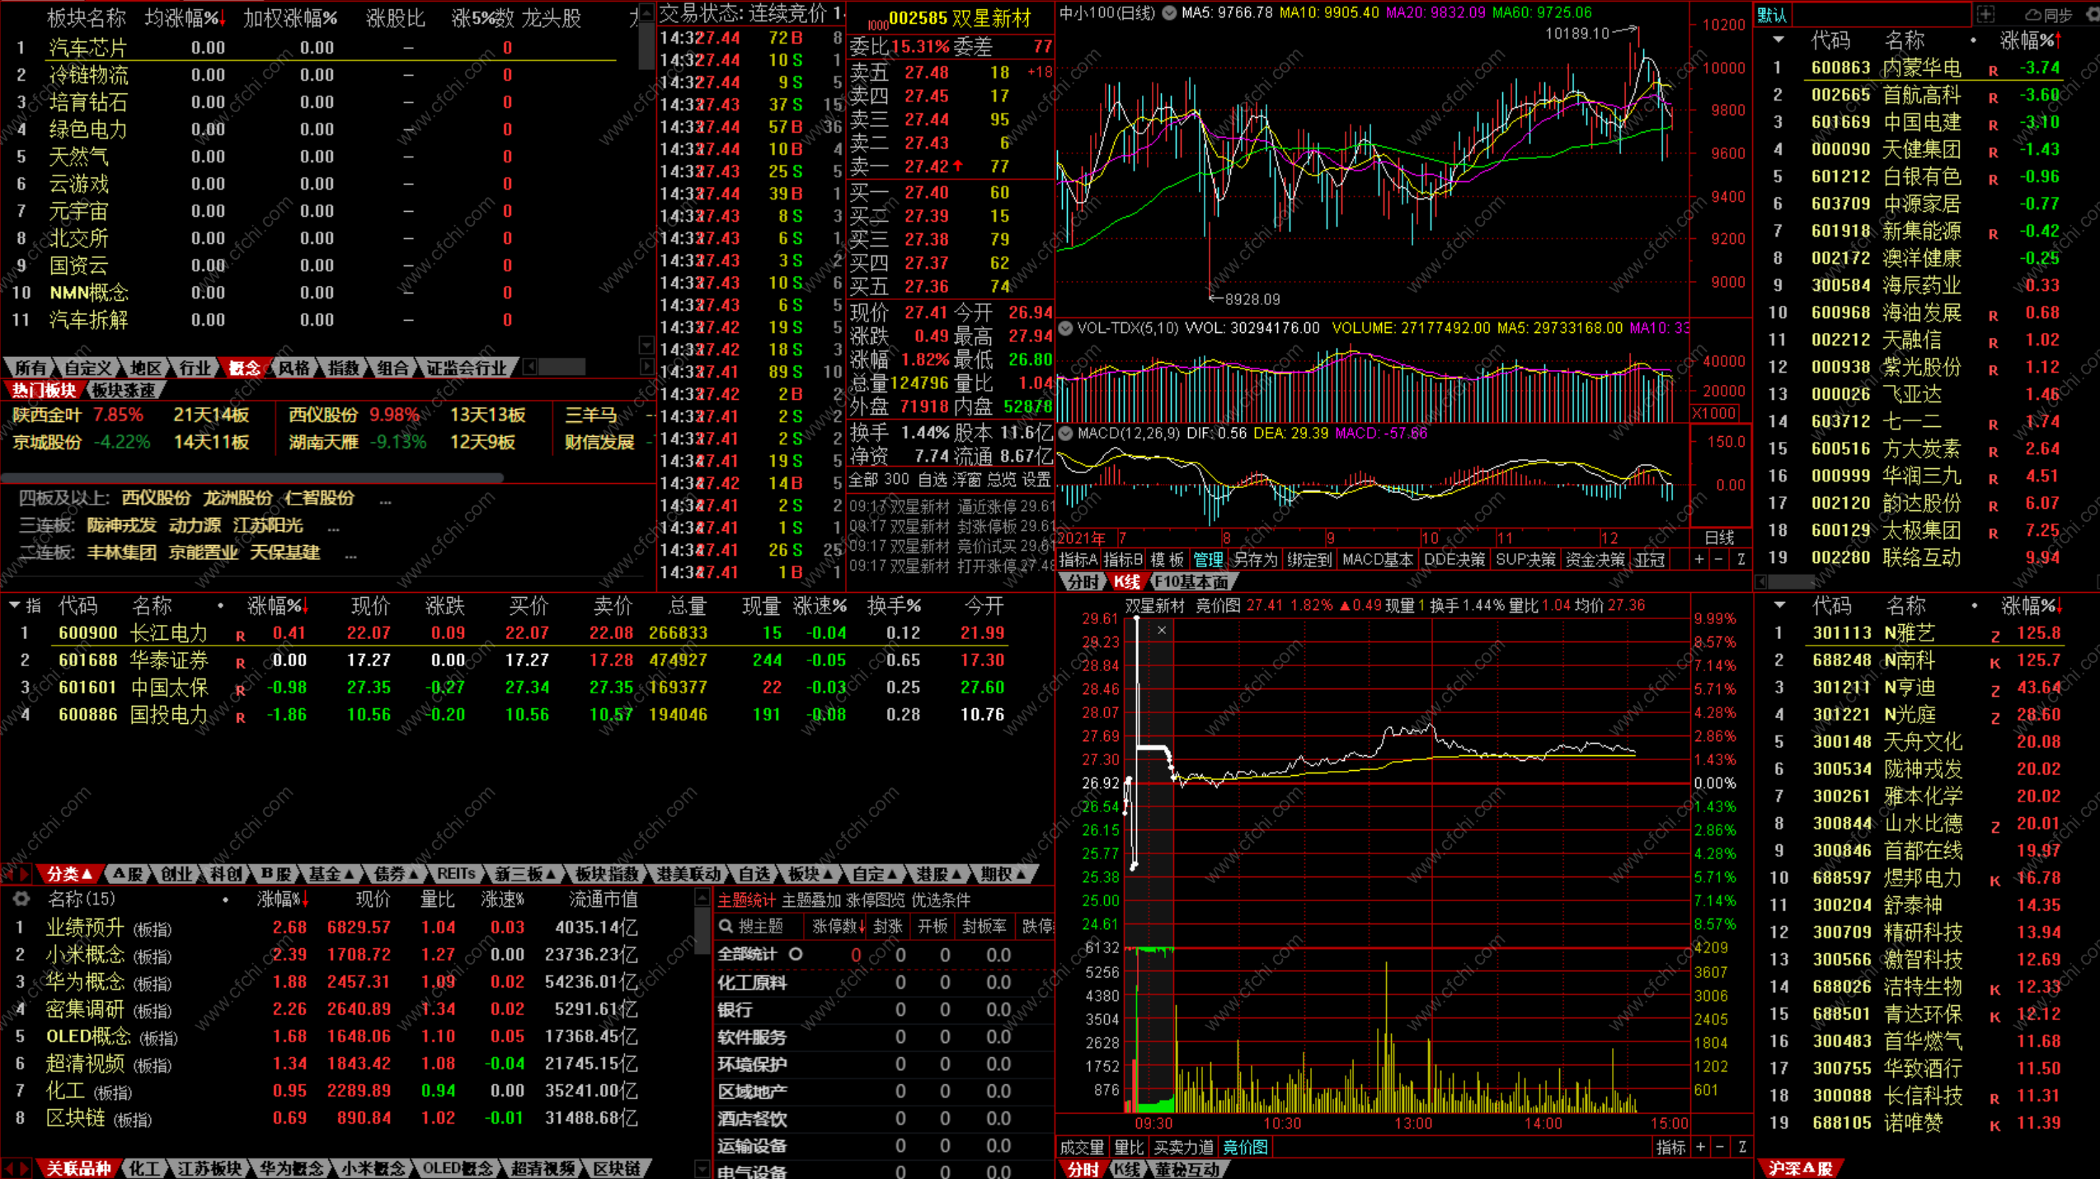Click the plus zoom icon in K-line indicator bar
Viewport: 2100px width, 1179px height.
pyautogui.click(x=1699, y=560)
